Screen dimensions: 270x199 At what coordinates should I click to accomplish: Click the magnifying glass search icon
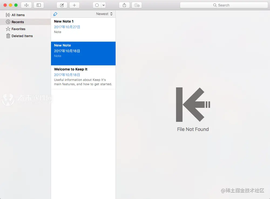coord(215,5)
